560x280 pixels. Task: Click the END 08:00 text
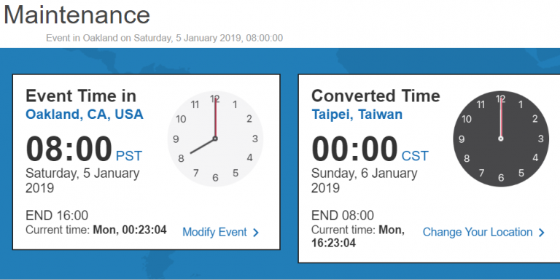tap(343, 215)
